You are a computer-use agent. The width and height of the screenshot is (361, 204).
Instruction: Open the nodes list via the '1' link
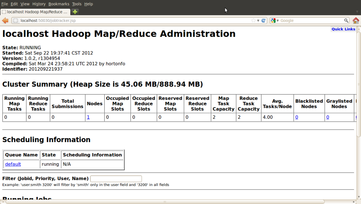[x=88, y=117]
